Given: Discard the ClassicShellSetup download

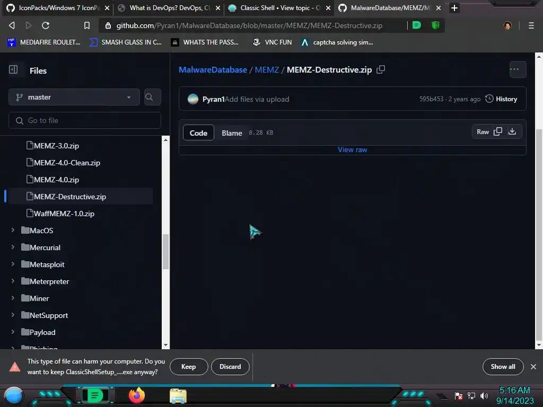Looking at the screenshot, I should click(230, 367).
